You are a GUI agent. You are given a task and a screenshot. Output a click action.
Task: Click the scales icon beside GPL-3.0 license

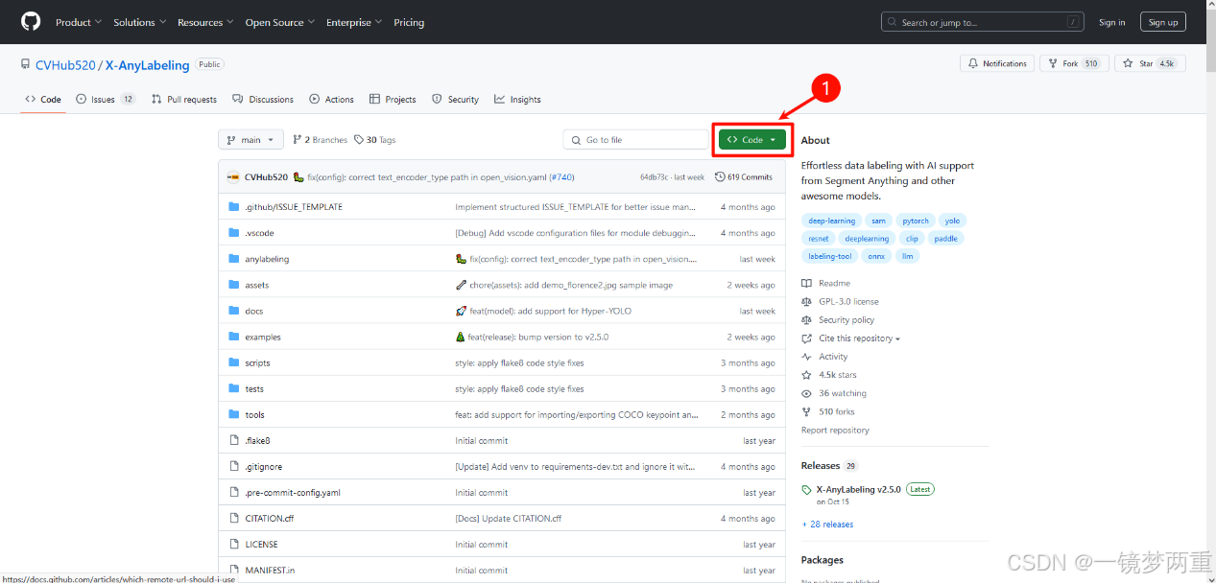click(x=807, y=301)
